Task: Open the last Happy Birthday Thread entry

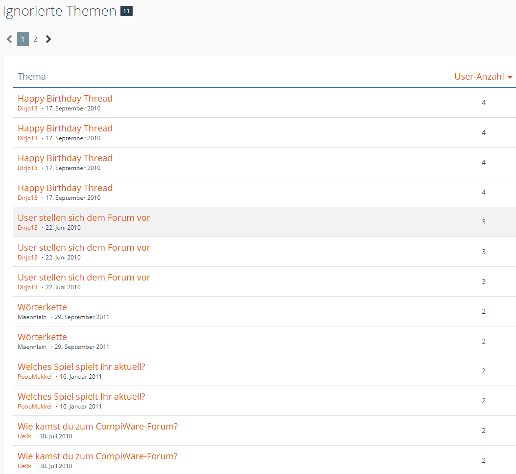Action: (x=65, y=188)
